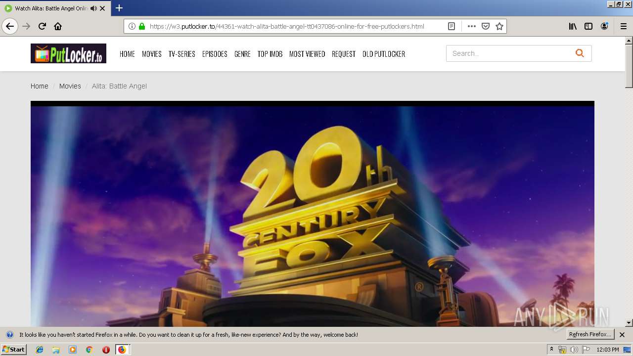
Task: Click the Refresh Firefox button
Action: [x=590, y=335]
